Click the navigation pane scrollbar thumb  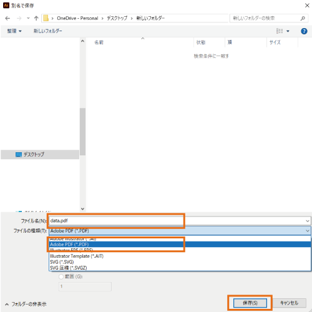[x=82, y=132]
